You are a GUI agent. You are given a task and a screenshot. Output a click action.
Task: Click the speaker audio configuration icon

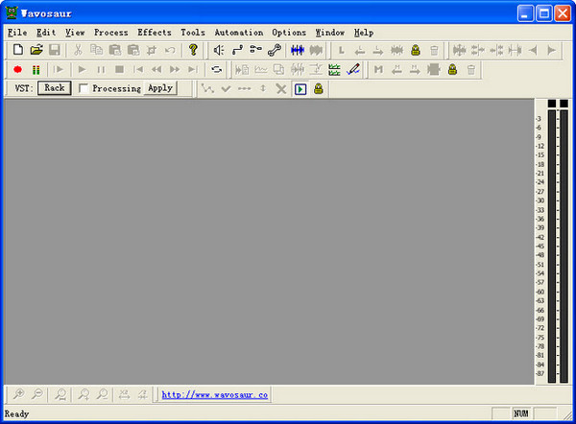tap(219, 50)
